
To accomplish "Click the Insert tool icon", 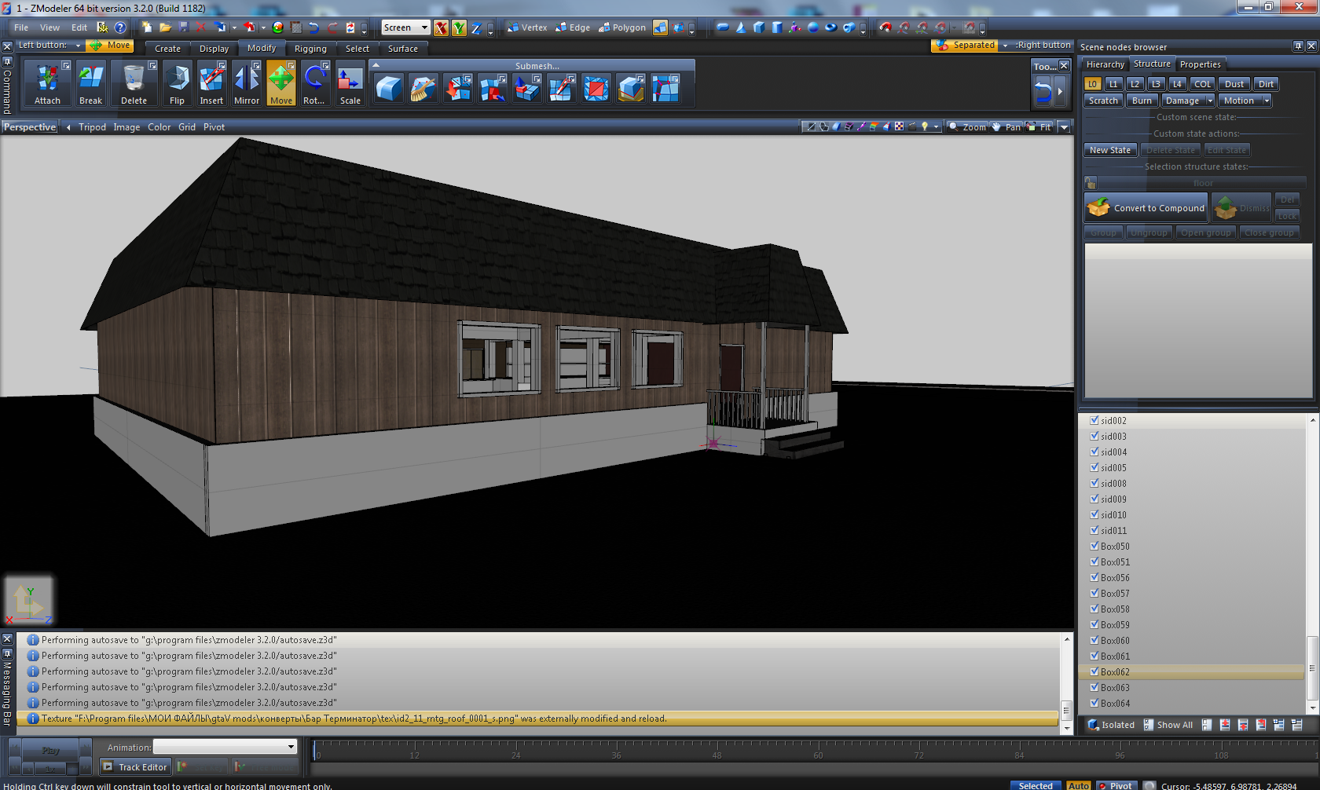I will pyautogui.click(x=211, y=83).
